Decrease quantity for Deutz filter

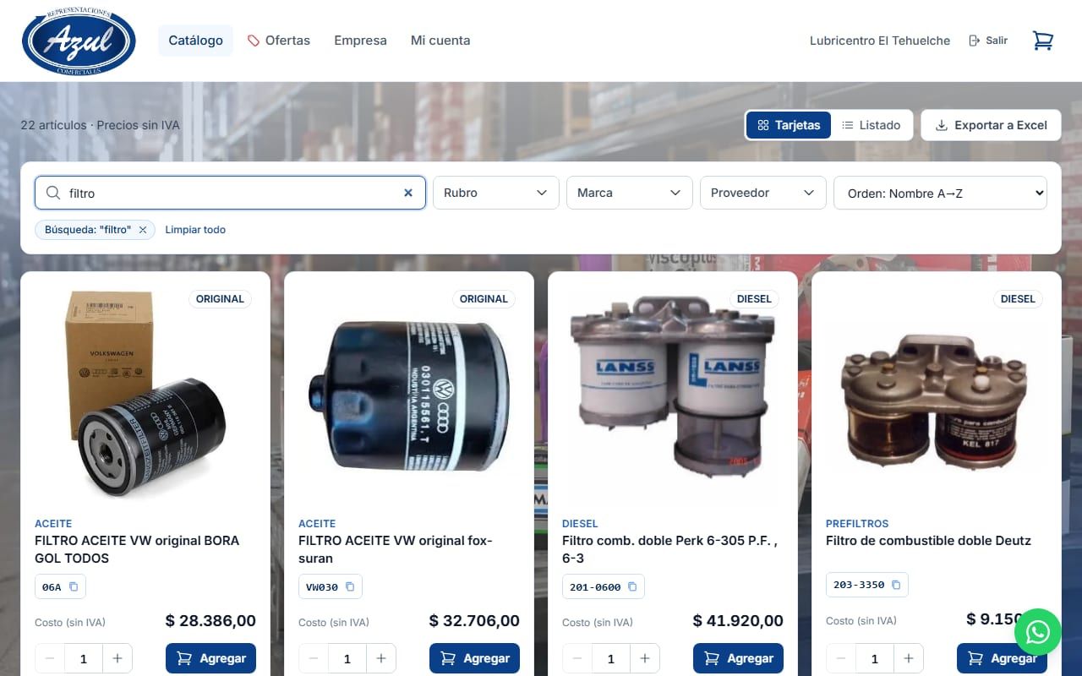tap(841, 658)
